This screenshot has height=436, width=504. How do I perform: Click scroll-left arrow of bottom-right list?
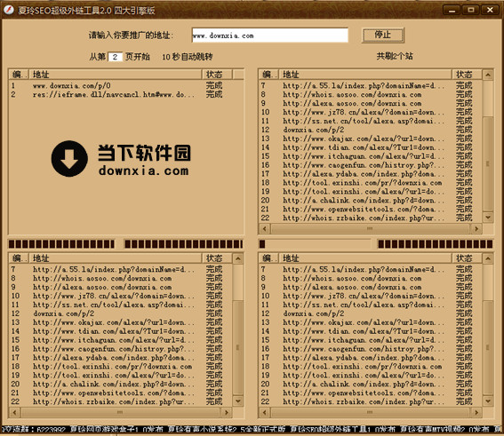tap(264, 412)
